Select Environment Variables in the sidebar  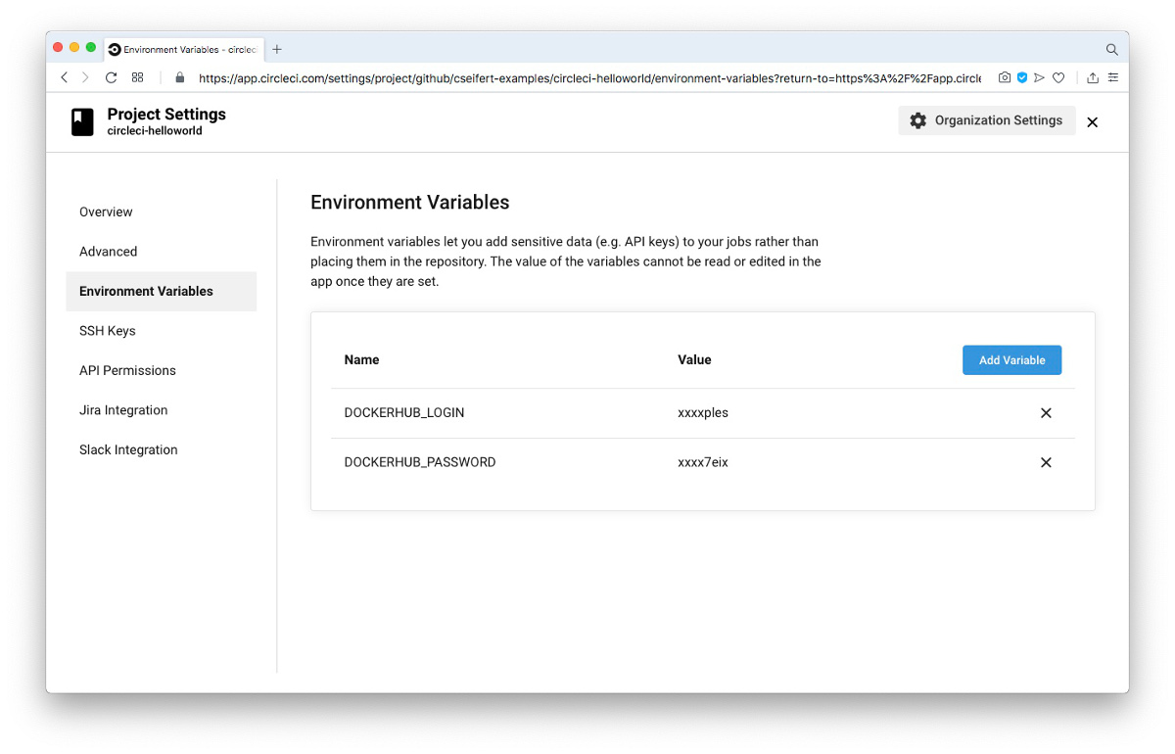pos(162,291)
